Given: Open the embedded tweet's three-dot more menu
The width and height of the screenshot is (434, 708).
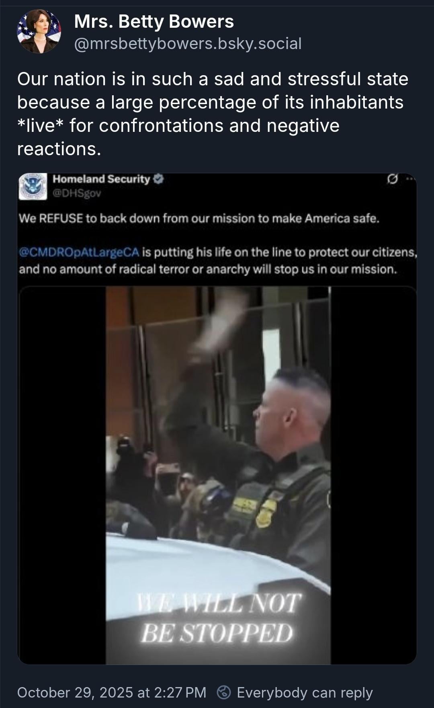Looking at the screenshot, I should (410, 179).
